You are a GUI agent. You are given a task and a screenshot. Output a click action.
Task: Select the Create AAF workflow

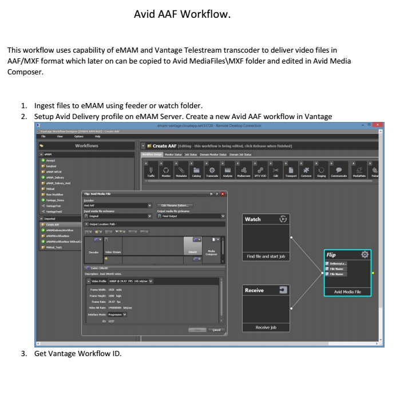coord(60,224)
